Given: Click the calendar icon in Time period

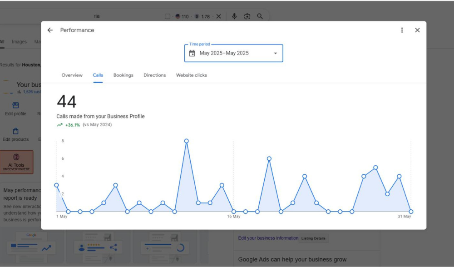Looking at the screenshot, I should point(192,54).
